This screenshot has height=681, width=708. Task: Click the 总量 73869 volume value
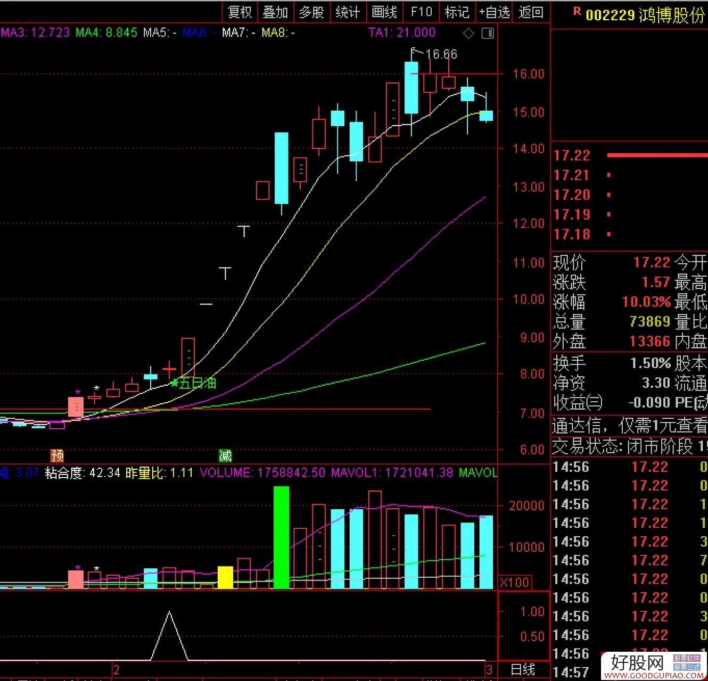pyautogui.click(x=649, y=321)
